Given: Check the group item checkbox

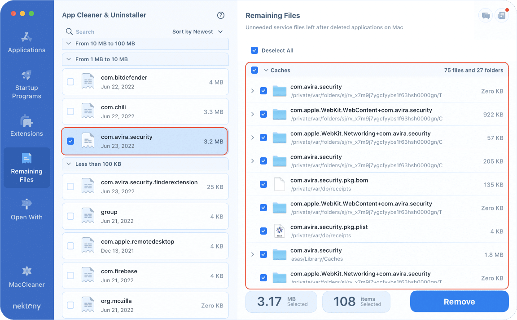Looking at the screenshot, I should 70,216.
